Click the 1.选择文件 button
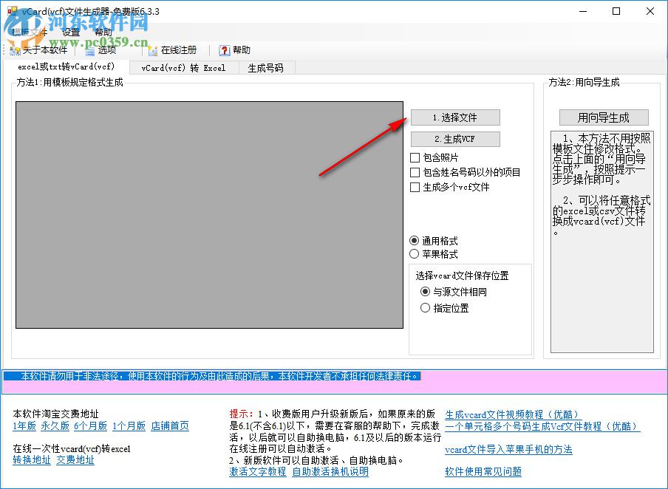This screenshot has width=668, height=489. coord(454,117)
